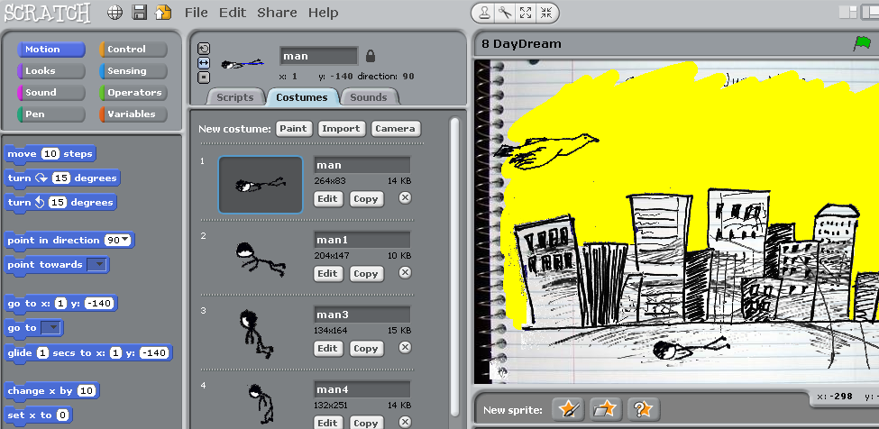The width and height of the screenshot is (879, 429).
Task: Click the steps value in move block
Action: click(50, 154)
